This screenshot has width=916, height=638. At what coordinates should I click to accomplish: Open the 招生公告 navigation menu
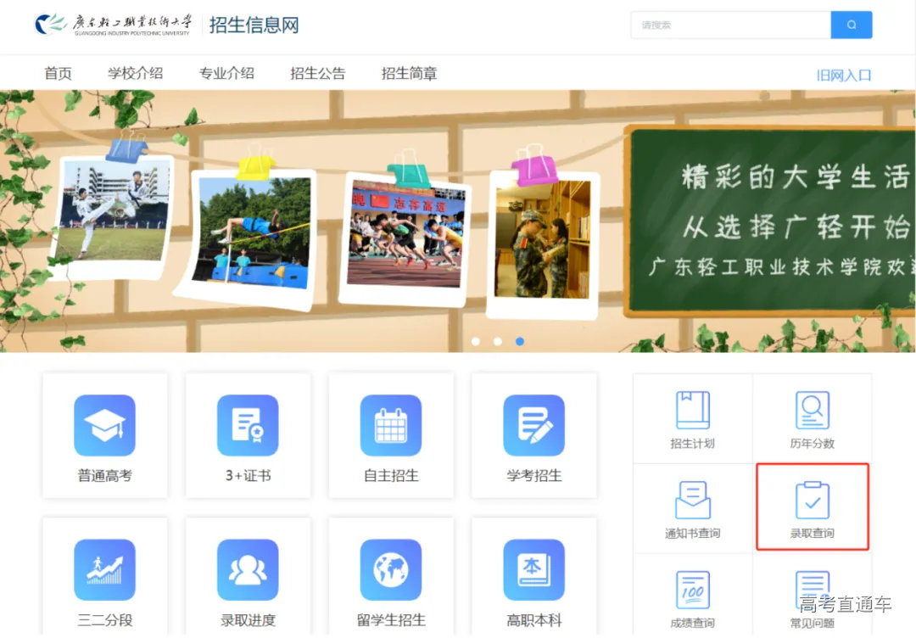(x=318, y=73)
